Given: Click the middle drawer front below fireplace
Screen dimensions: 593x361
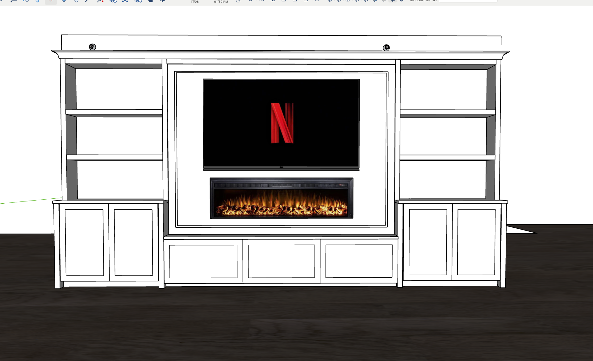Looking at the screenshot, I should click(281, 261).
